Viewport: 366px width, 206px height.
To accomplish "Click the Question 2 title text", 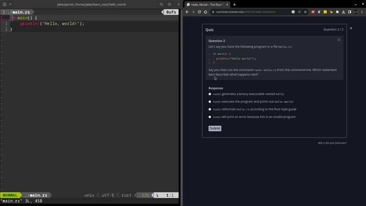I will 217,41.
